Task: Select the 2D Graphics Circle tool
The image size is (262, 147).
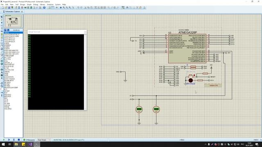Action: (2, 64)
